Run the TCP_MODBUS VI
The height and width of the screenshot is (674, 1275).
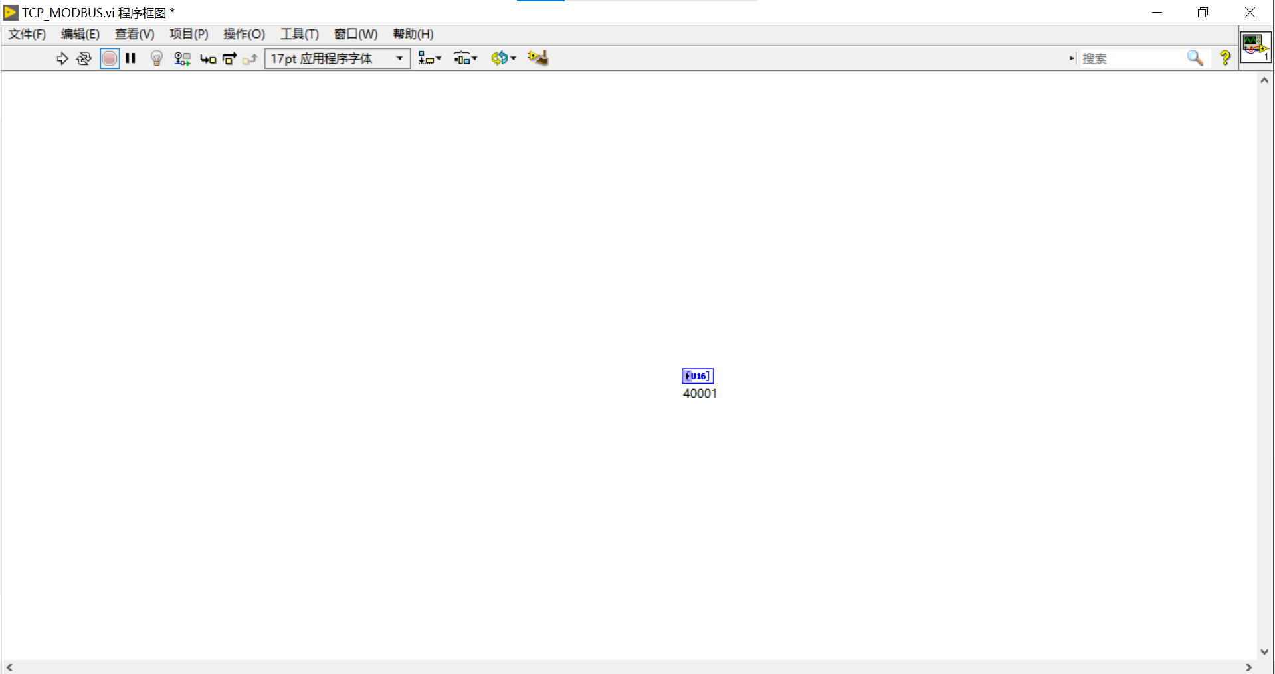[62, 58]
